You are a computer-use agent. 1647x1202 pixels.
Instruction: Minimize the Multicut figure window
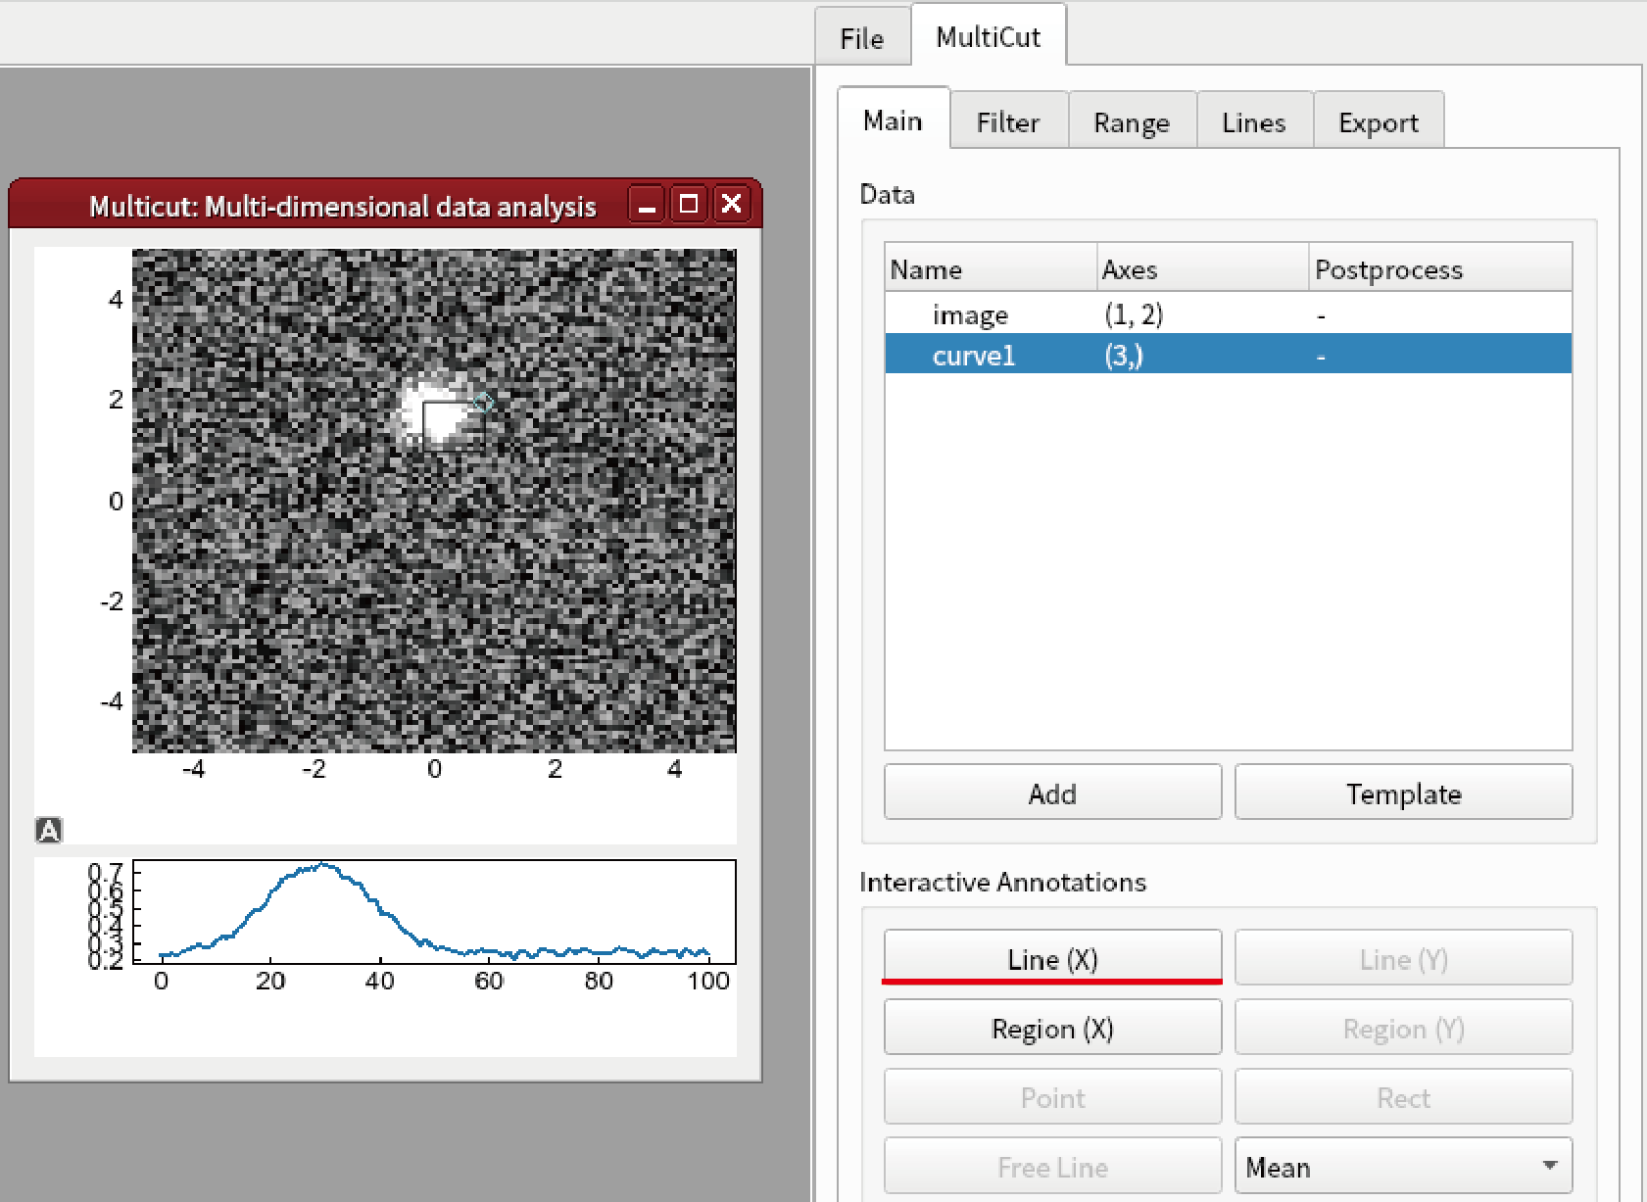[x=647, y=205]
